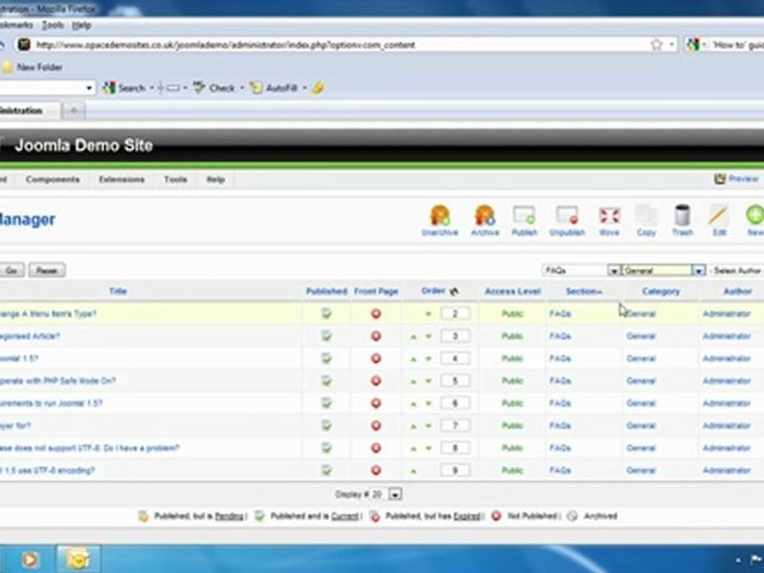Click the highlighter icon in Google toolbar
Screen dimensions: 764x573
coord(318,88)
